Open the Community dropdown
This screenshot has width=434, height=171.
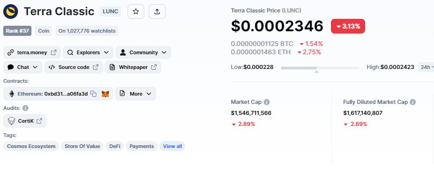pos(143,52)
